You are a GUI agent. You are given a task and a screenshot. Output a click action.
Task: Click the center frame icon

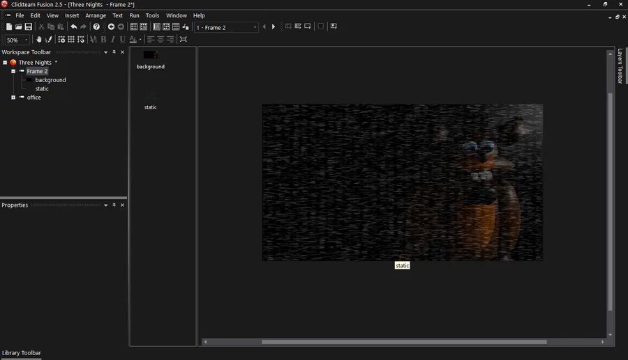[x=183, y=40]
